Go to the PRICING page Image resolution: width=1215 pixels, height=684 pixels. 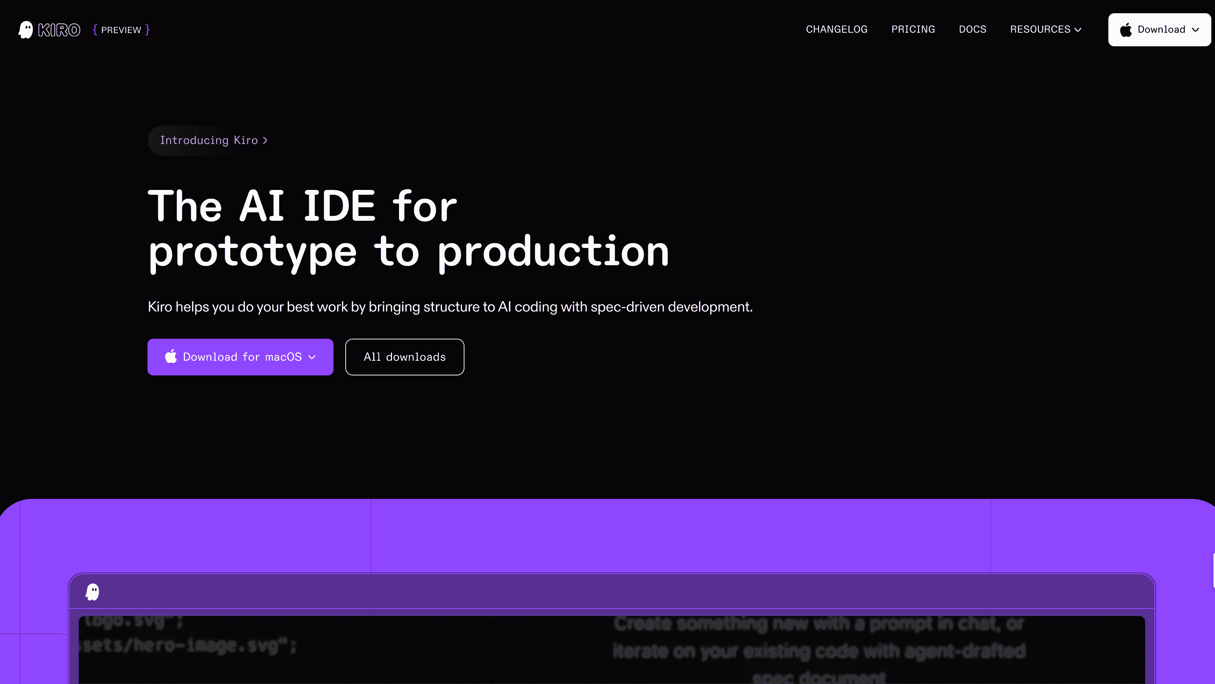click(913, 29)
